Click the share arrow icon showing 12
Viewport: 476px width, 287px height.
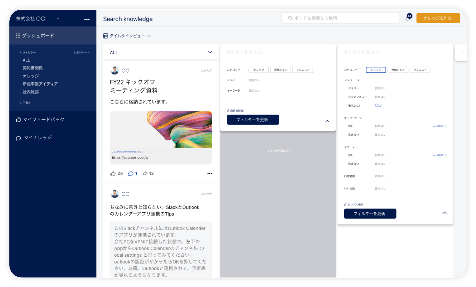pos(145,174)
